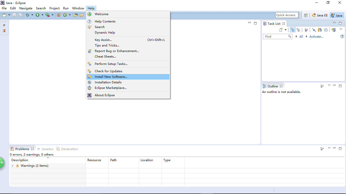Switch to the Java perspective
The image size is (346, 194).
[x=337, y=15]
